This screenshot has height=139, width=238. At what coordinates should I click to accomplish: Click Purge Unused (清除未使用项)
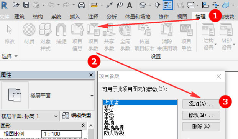point(167,37)
